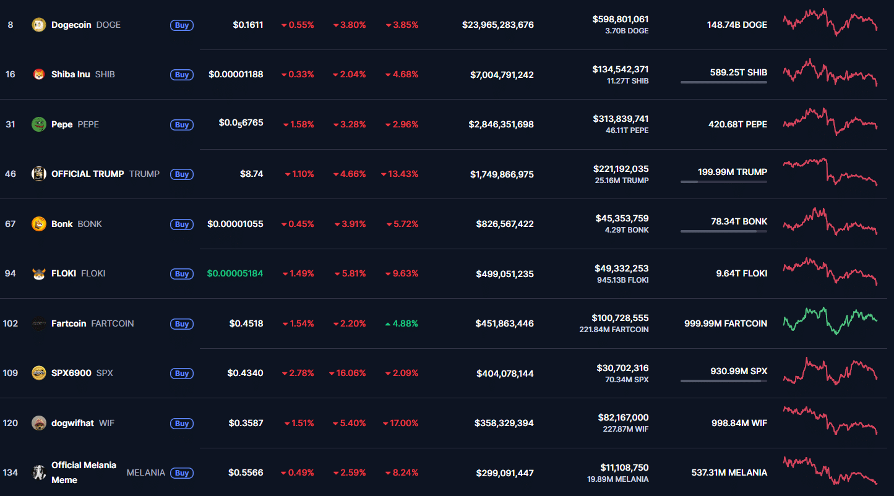Click the SPX circulating supply bar
Screen dimensions: 894x496
point(724,380)
